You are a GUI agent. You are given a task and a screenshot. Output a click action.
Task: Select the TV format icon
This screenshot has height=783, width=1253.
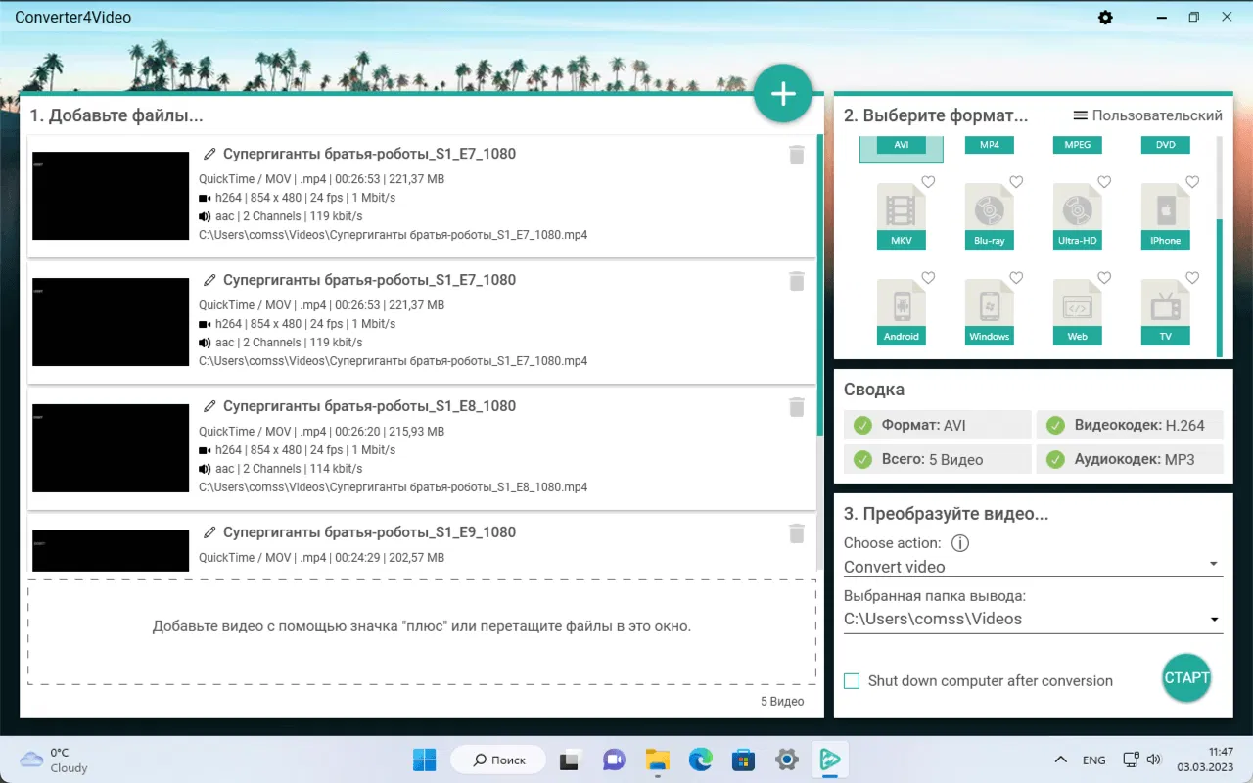point(1166,311)
